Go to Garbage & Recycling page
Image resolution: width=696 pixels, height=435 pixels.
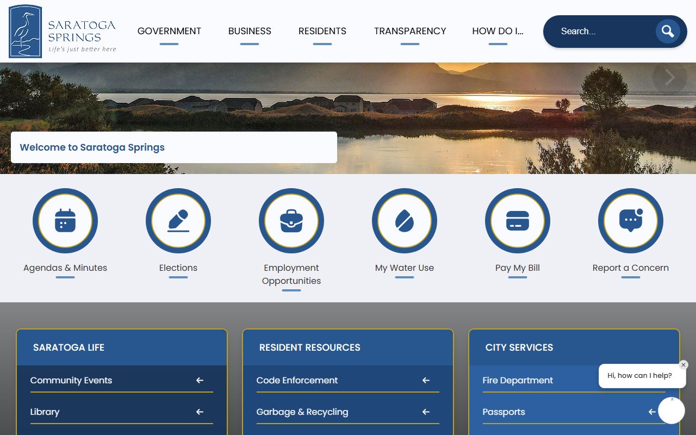[302, 412]
